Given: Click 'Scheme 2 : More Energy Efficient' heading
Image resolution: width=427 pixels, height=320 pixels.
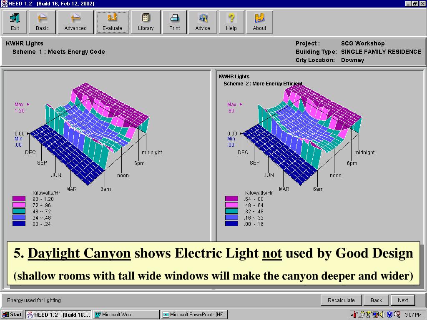Looking at the screenshot, I should click(x=263, y=83).
